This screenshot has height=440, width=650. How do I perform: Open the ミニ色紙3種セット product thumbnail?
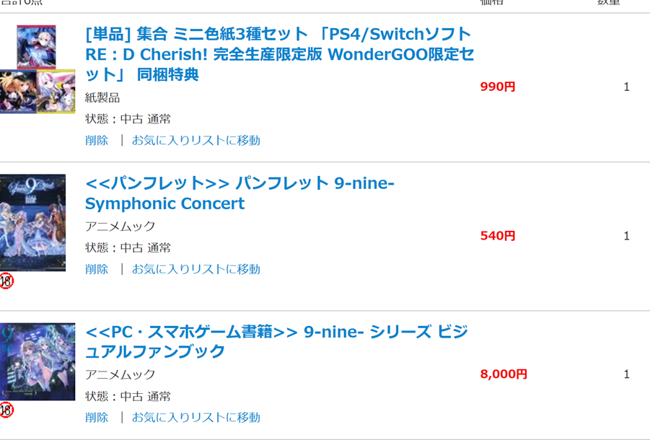pyautogui.click(x=37, y=69)
